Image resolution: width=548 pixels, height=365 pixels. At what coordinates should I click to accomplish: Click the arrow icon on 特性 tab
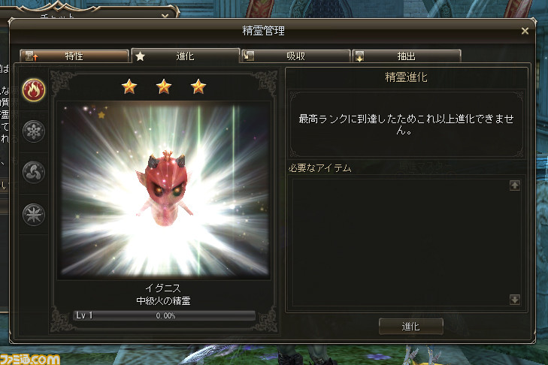tap(32, 56)
